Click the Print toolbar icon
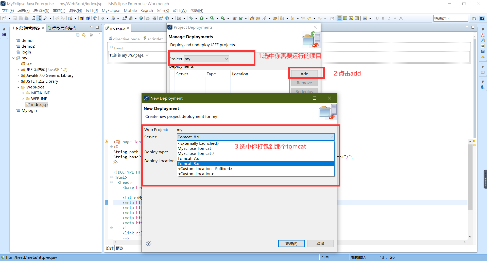This screenshot has height=261, width=487. coord(26,18)
